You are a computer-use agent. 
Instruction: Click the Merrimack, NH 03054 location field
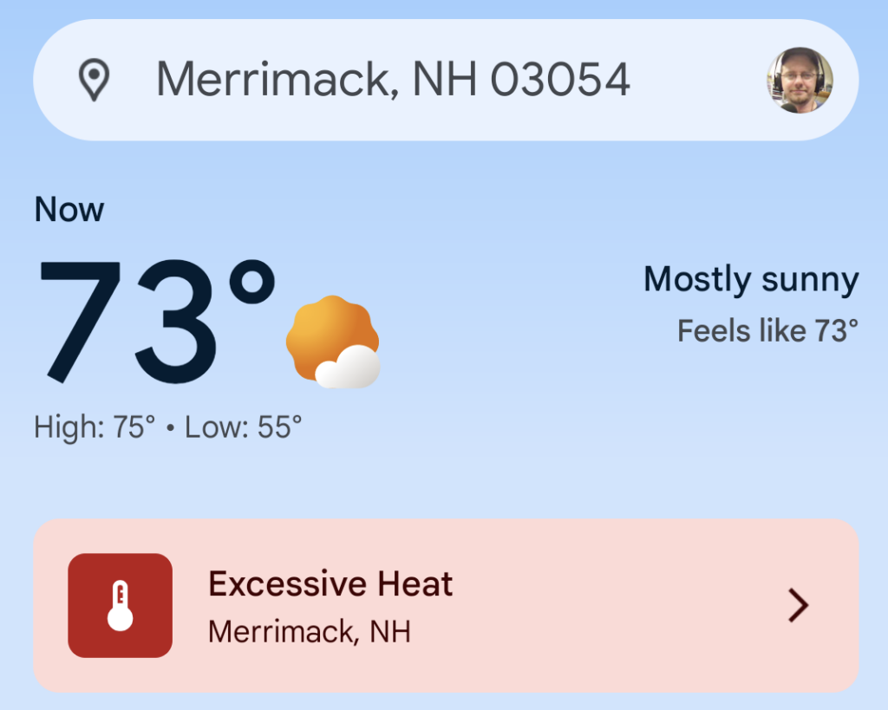coord(392,81)
